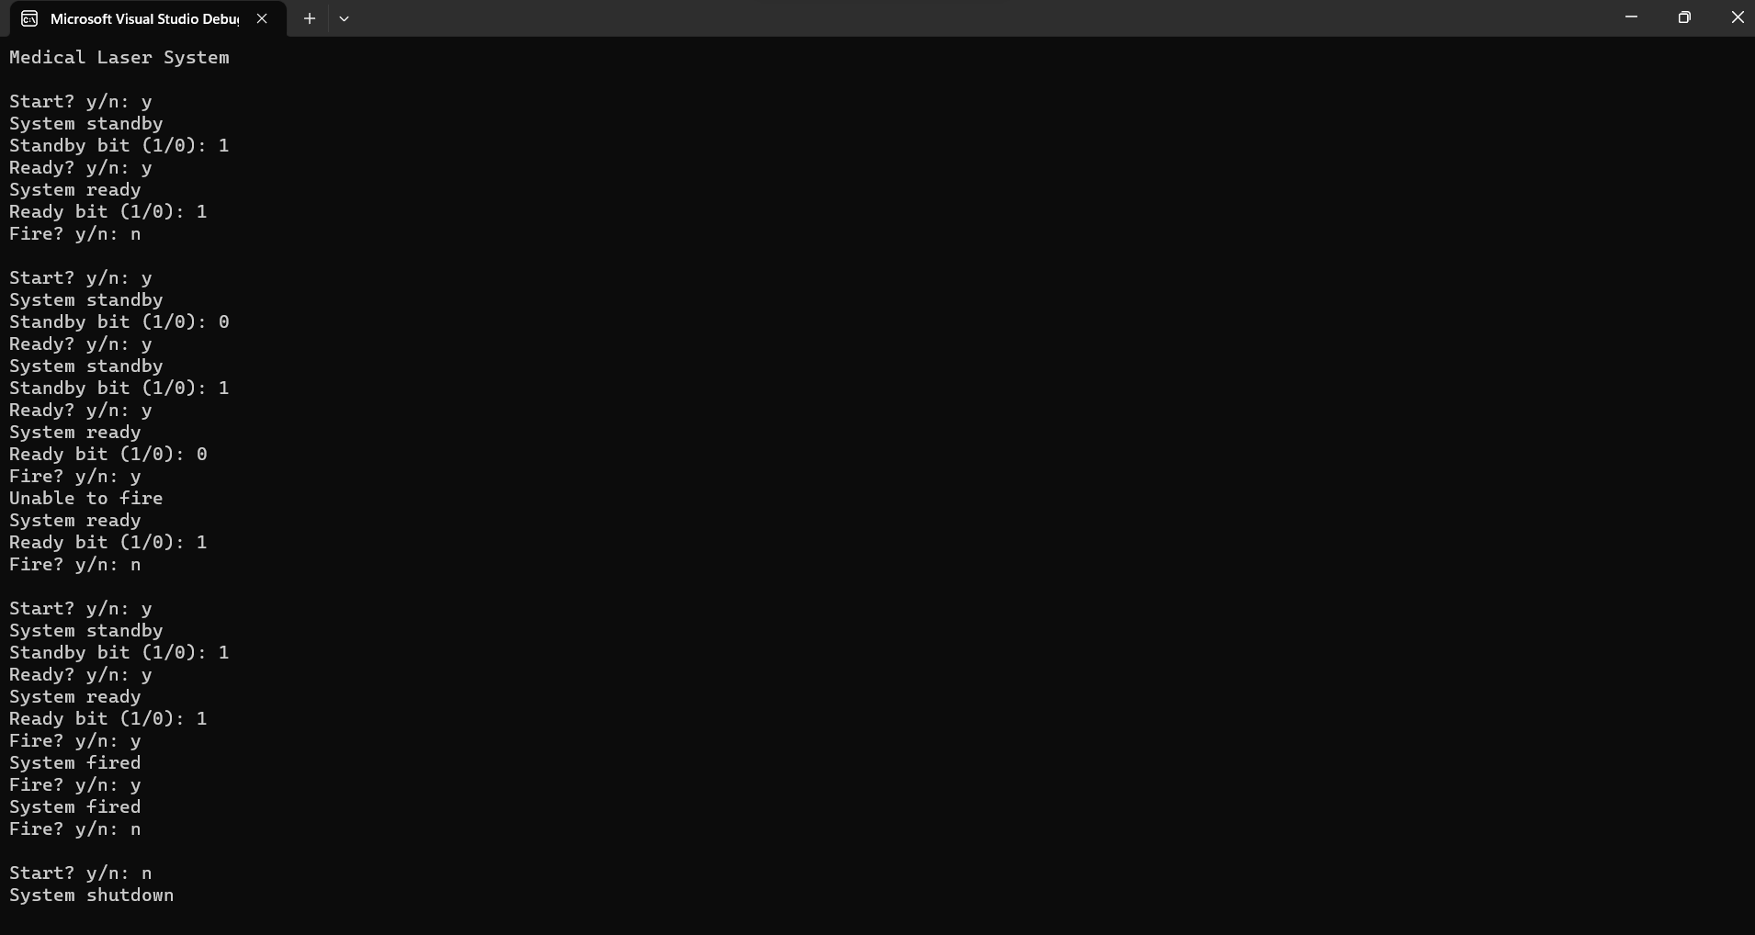Close the Microsoft Visual Studio Debug tab
The image size is (1755, 935).
click(262, 18)
